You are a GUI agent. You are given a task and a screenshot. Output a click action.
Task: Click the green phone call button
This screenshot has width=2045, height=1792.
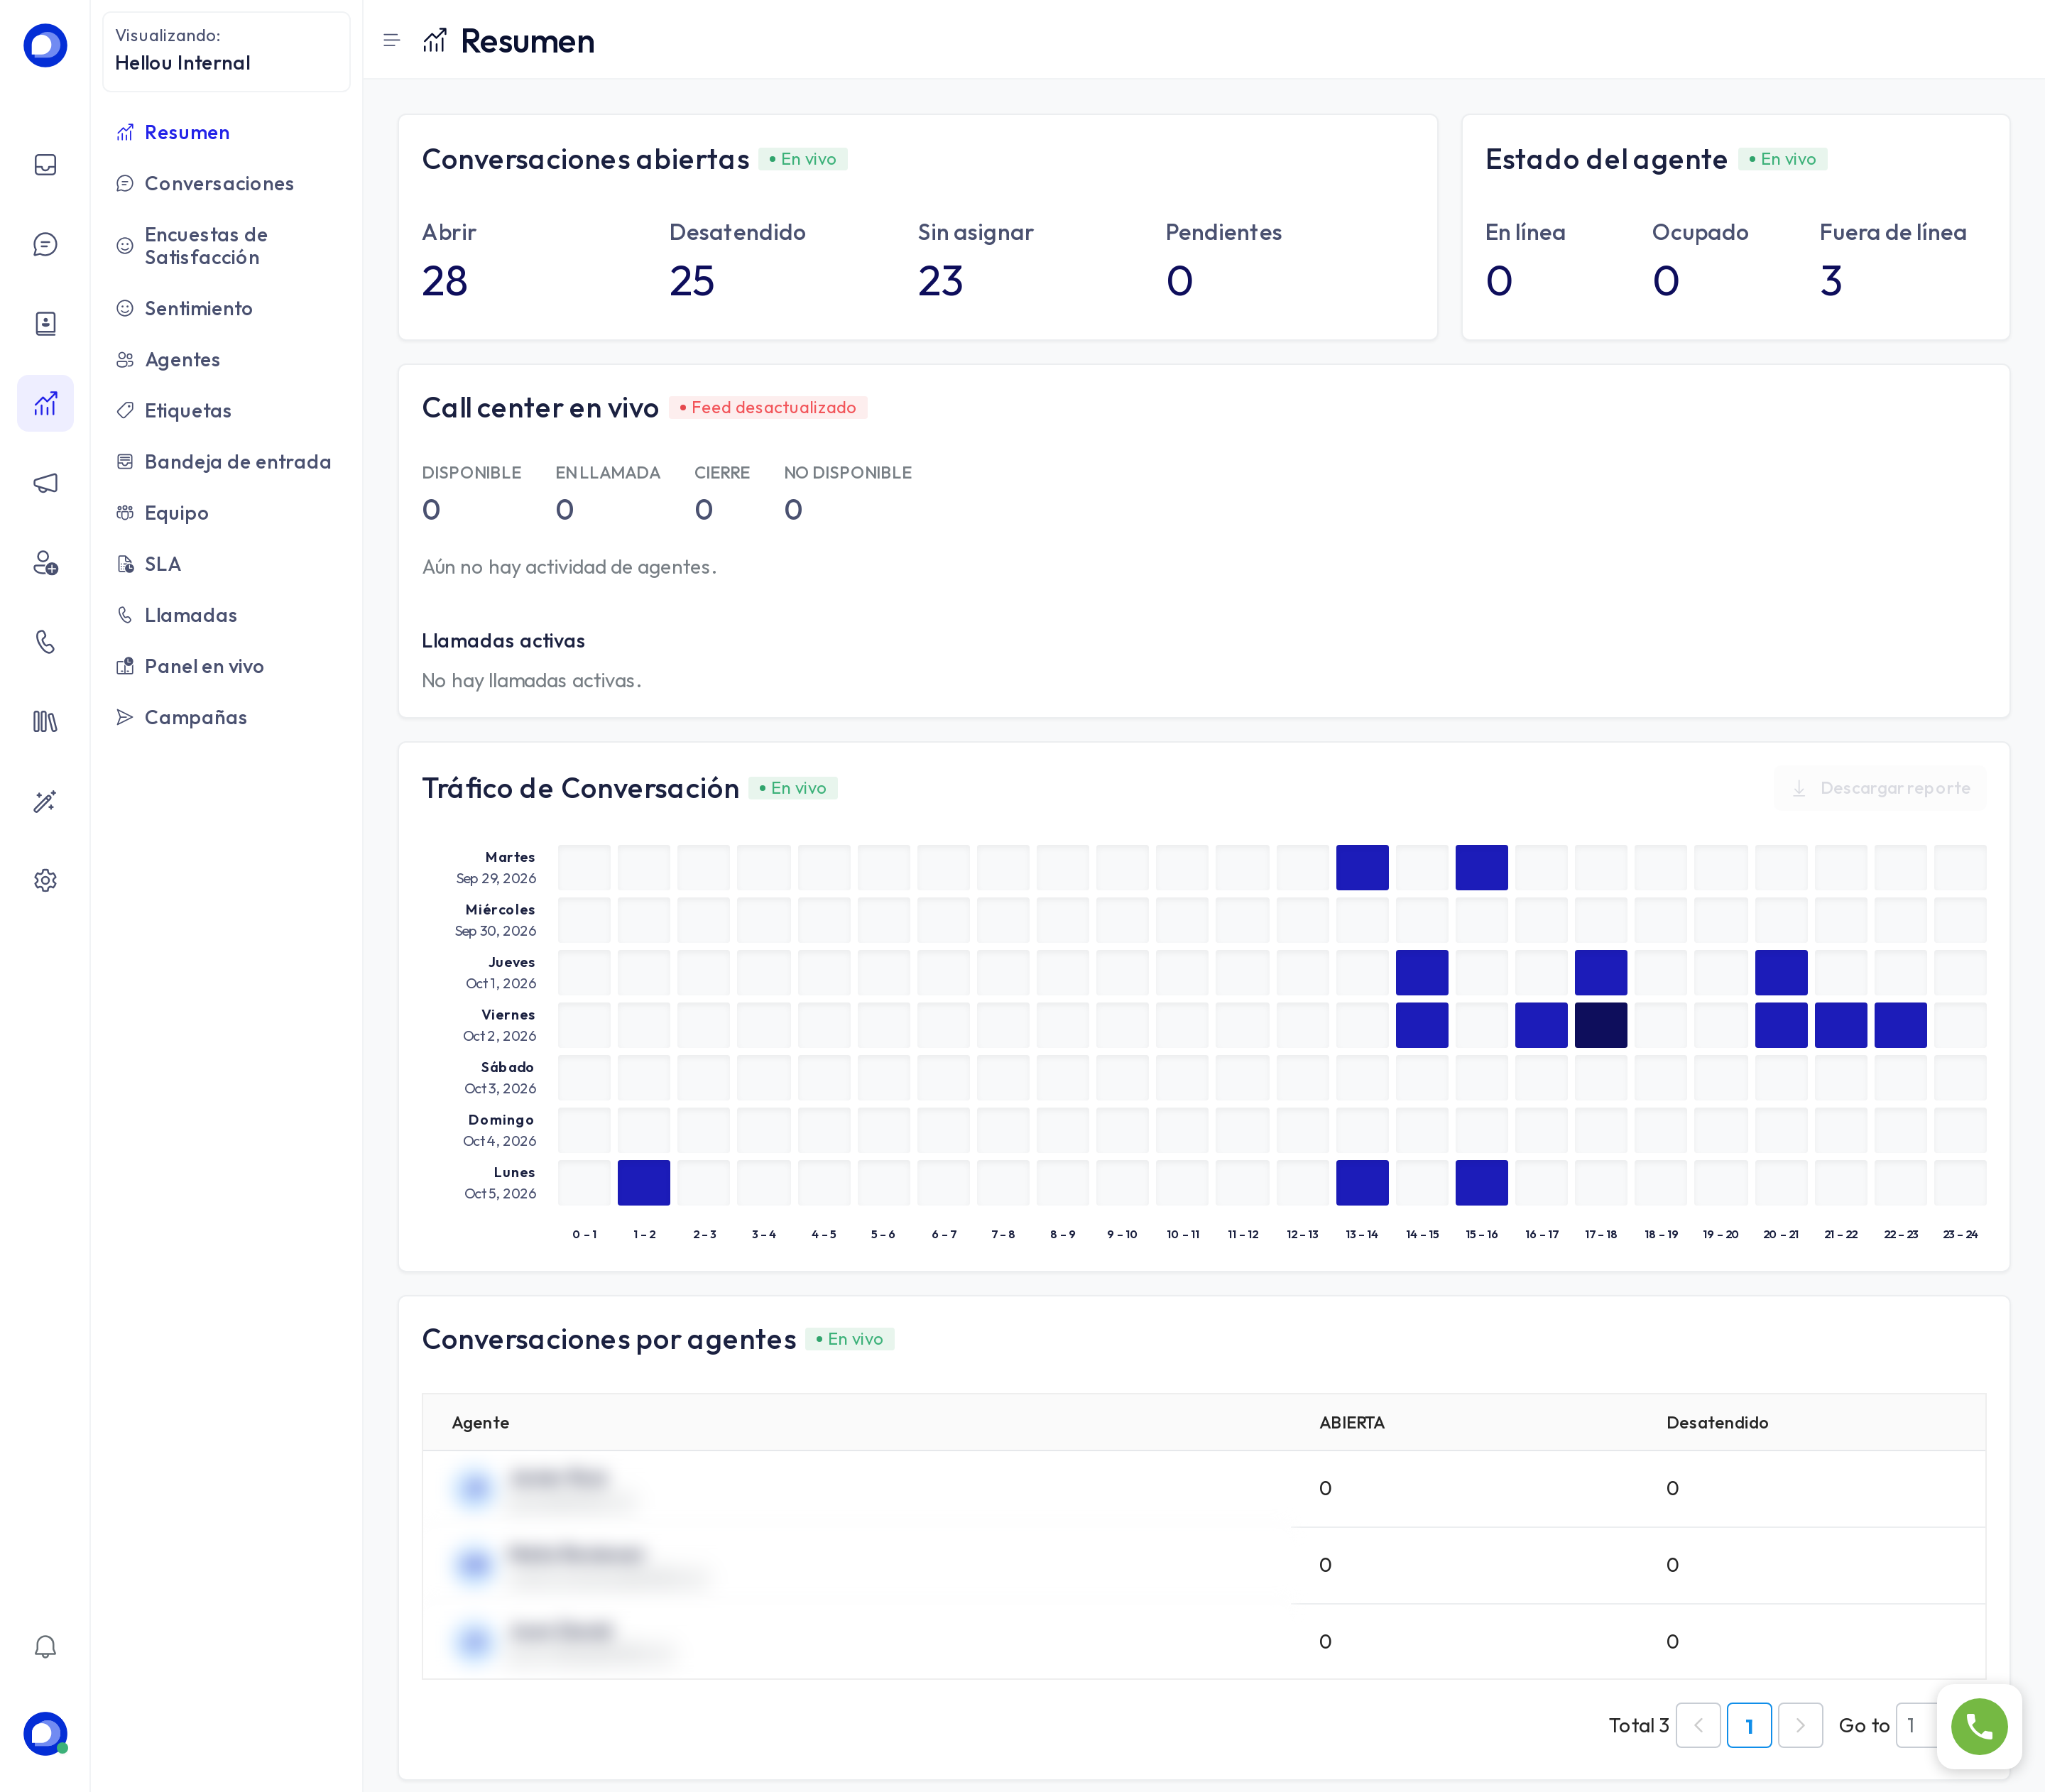(x=1979, y=1726)
